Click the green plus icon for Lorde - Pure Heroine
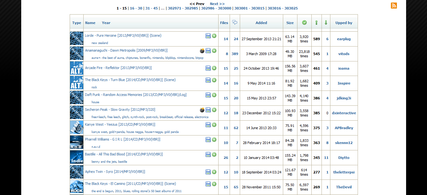This screenshot has width=427, height=195. 214,36
